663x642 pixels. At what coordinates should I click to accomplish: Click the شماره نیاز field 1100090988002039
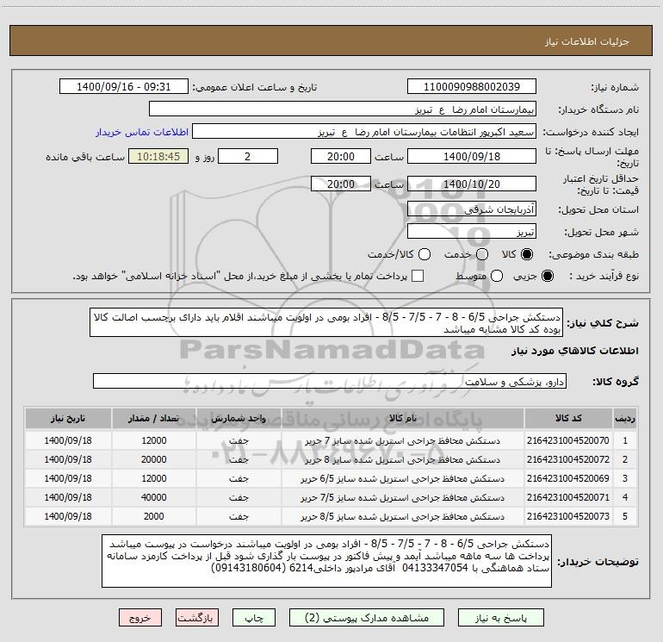pos(472,87)
